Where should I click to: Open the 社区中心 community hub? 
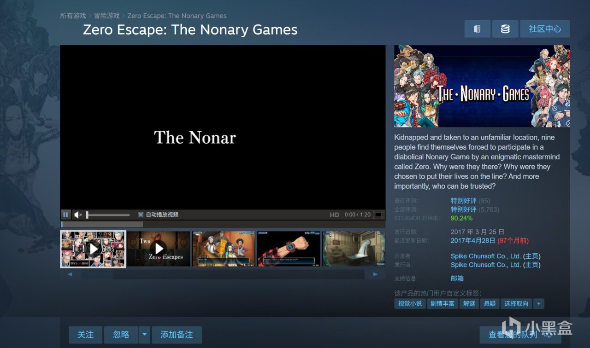point(545,29)
